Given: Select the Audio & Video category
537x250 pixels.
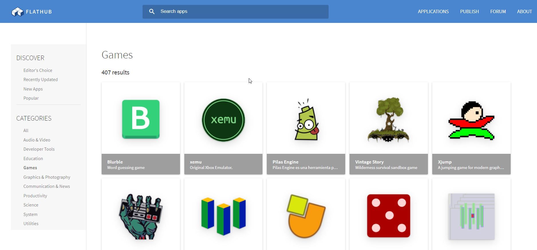Looking at the screenshot, I should 37,140.
